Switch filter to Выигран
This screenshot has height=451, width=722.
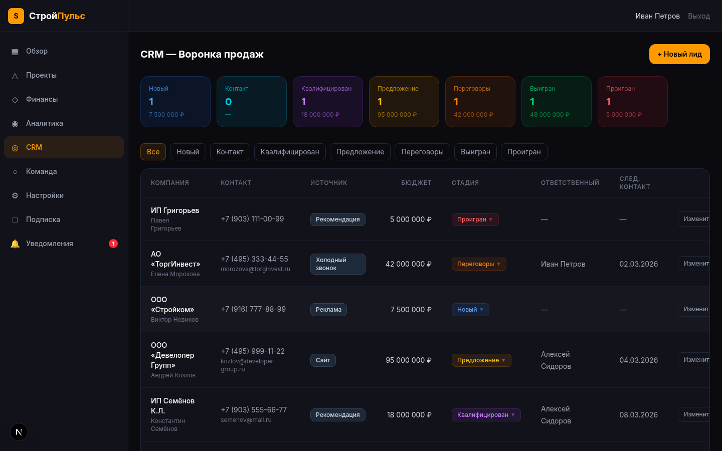pos(475,151)
